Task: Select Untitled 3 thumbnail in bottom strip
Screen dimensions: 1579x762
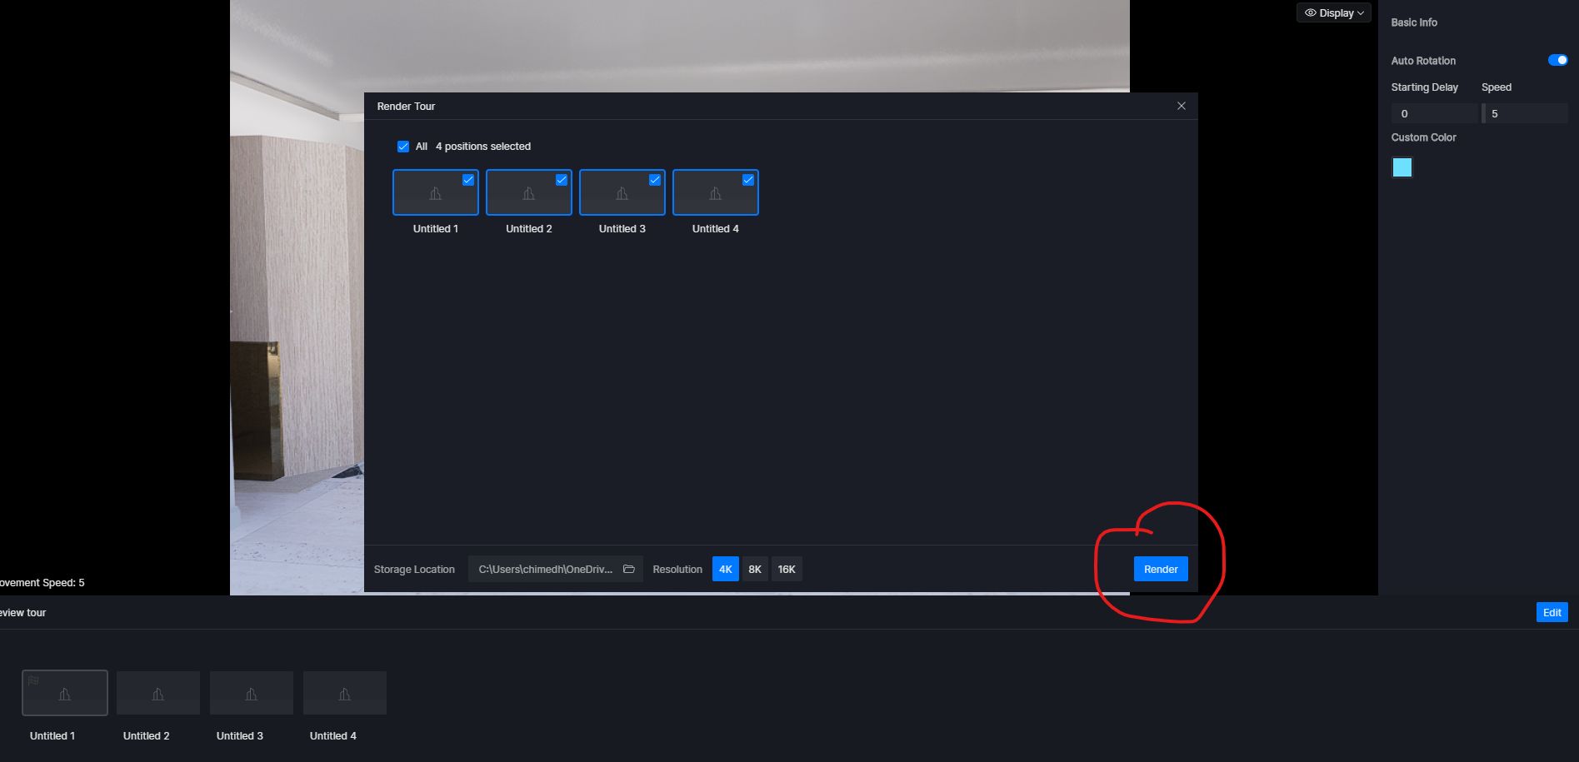Action: tap(252, 693)
